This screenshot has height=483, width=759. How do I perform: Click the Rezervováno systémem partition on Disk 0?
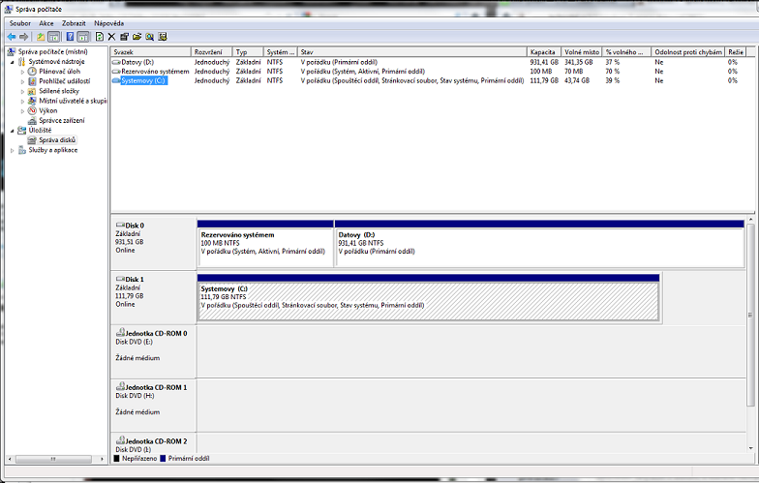click(x=265, y=246)
